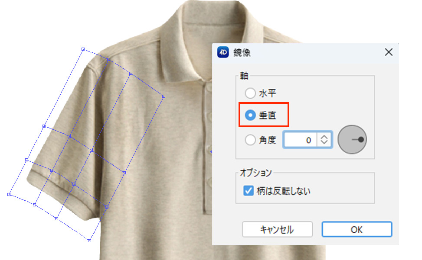Click the angle spinner arrows
The width and height of the screenshot is (422, 260).
click(324, 140)
